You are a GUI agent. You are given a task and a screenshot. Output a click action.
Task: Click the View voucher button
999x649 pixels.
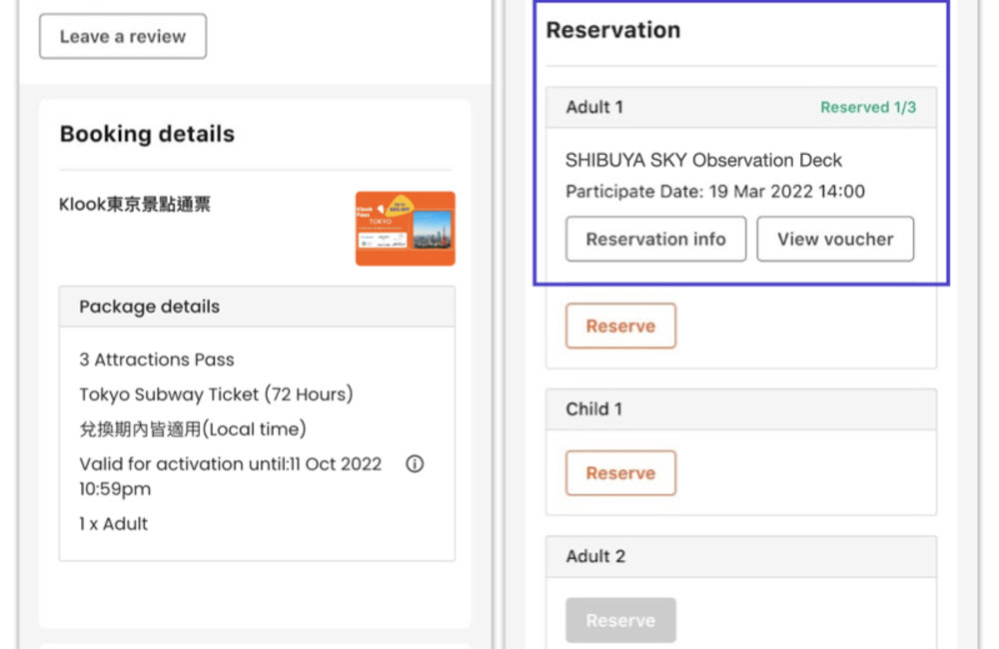tap(835, 240)
